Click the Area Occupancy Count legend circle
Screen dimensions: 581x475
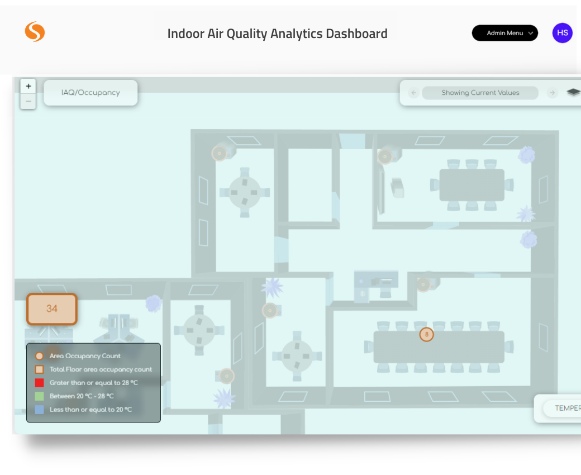point(39,356)
